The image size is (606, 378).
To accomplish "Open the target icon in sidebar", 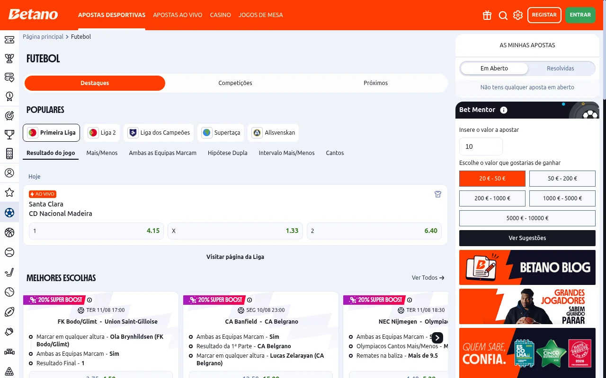I will coord(9,116).
